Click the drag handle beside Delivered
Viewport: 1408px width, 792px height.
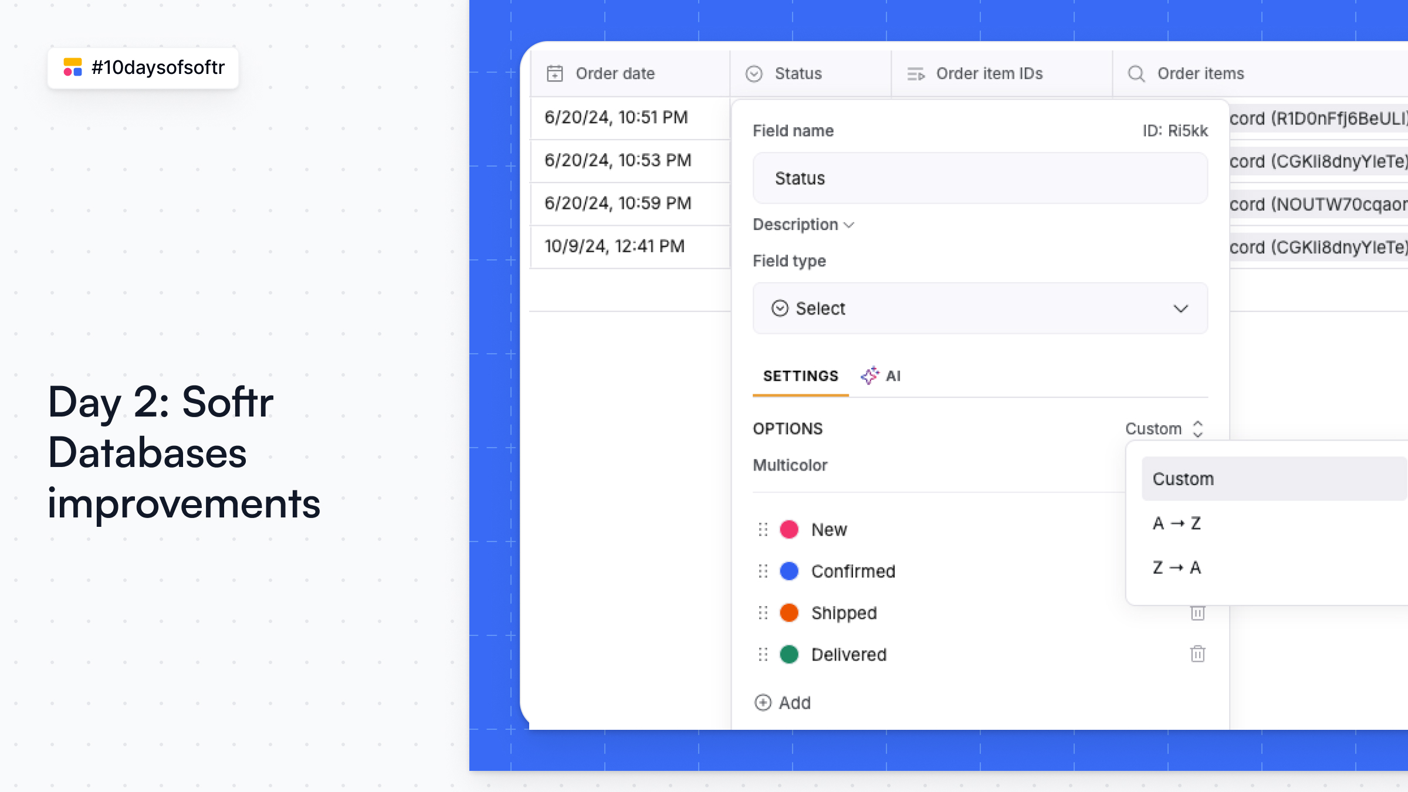763,655
